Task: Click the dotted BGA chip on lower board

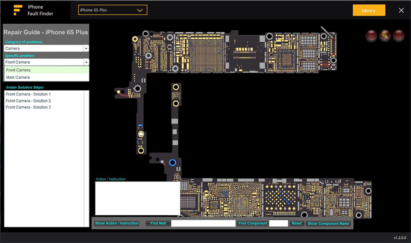Action: (x=280, y=198)
